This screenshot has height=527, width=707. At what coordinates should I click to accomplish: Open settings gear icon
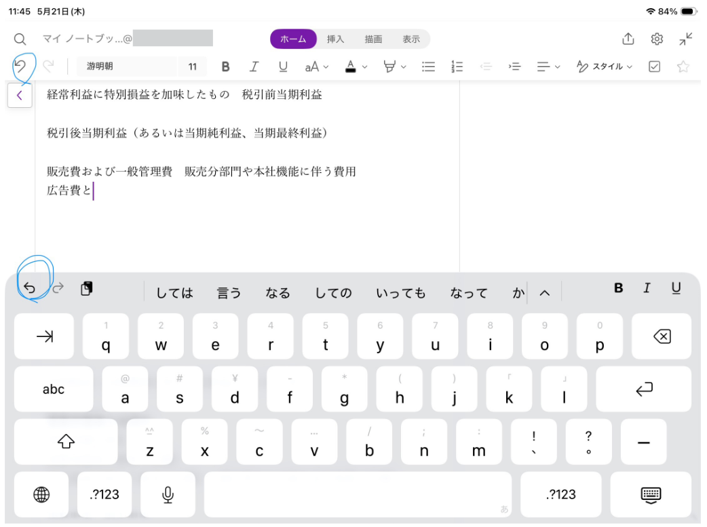[657, 39]
